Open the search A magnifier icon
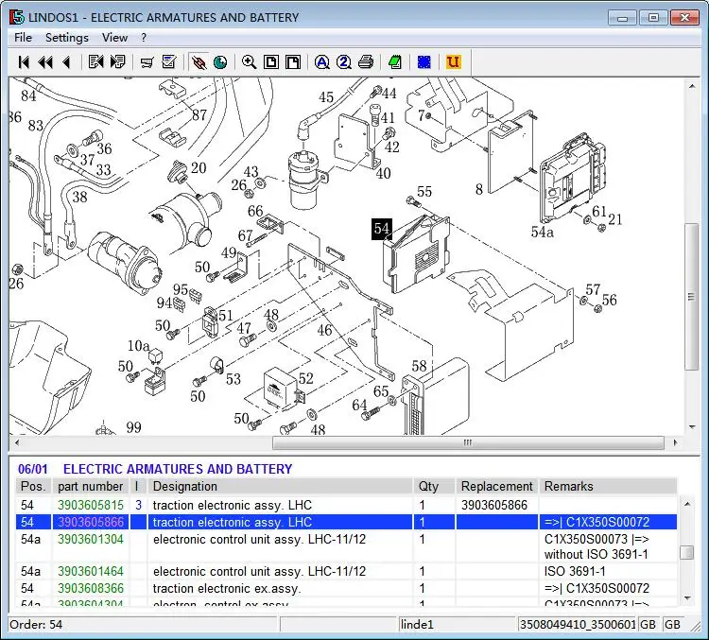This screenshot has width=709, height=640. coord(322,62)
